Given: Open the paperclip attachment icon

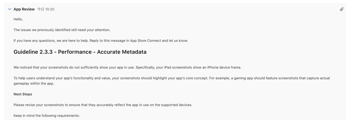Looking at the screenshot, I should tap(341, 9).
